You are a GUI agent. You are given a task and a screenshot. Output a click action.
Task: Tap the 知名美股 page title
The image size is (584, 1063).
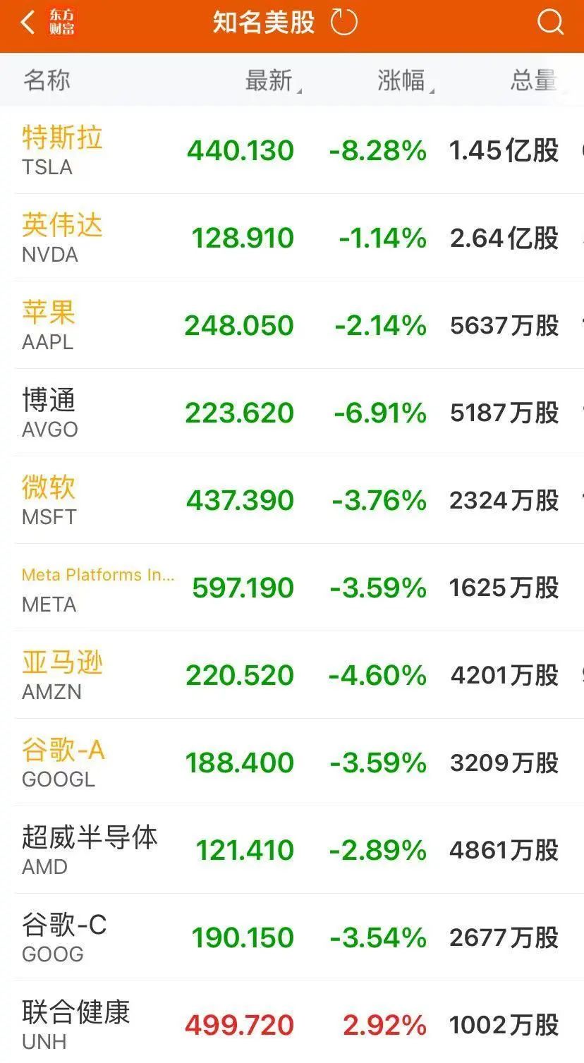tap(264, 23)
